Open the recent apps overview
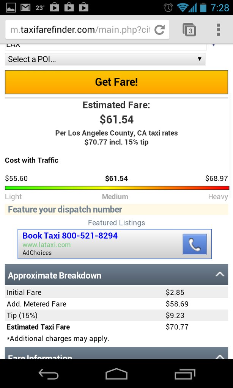This screenshot has width=233, height=388. [x=185, y=374]
